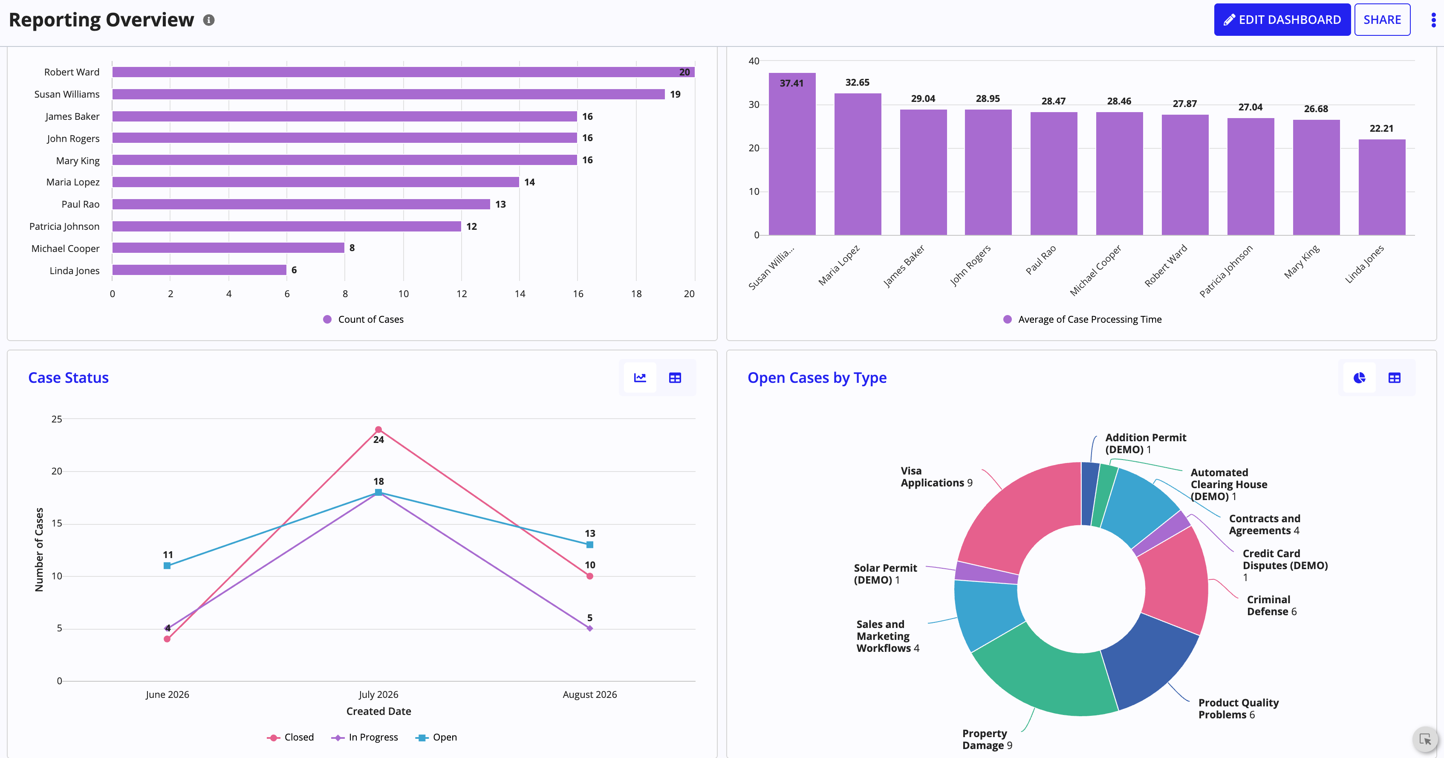The image size is (1444, 758).
Task: Toggle the Closed legend series
Action: click(x=290, y=737)
